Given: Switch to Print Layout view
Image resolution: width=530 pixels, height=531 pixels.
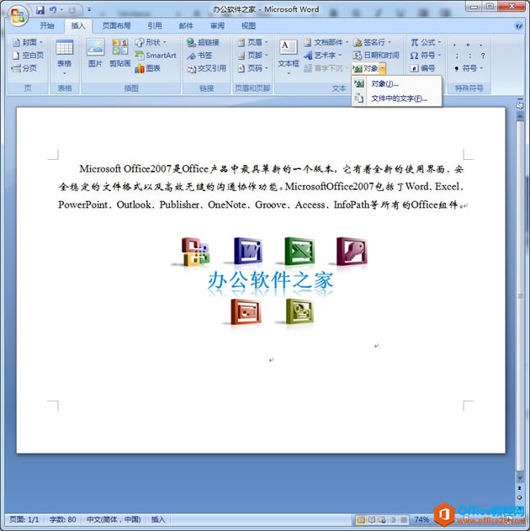Looking at the screenshot, I should (361, 519).
